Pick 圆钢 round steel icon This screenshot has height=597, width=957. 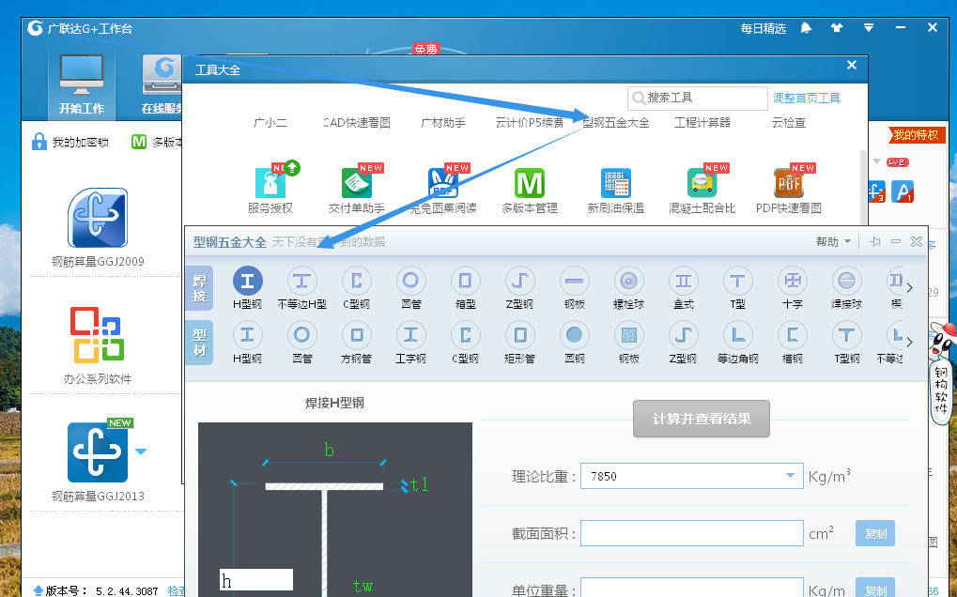click(x=575, y=335)
